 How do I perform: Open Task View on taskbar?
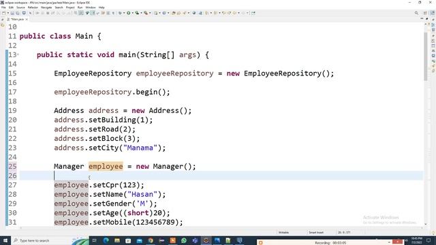tap(95, 240)
